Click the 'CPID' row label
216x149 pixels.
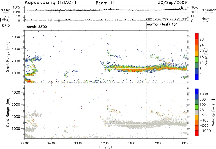click(6, 26)
